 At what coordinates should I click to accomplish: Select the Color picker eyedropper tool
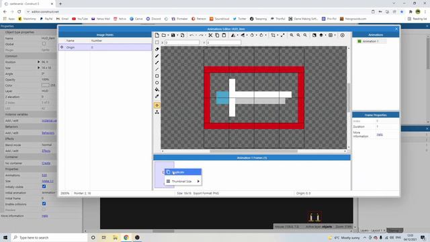coord(157,96)
